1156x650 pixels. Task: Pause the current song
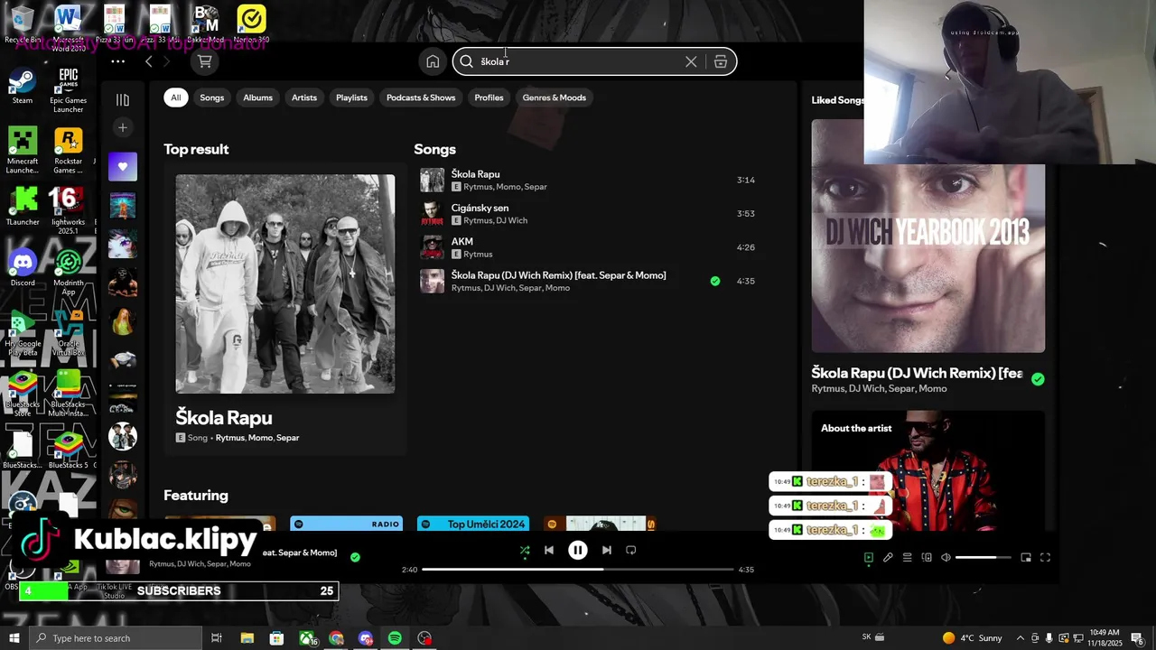tap(578, 550)
